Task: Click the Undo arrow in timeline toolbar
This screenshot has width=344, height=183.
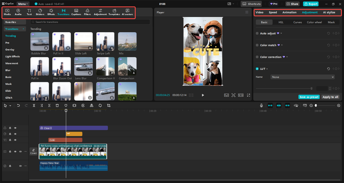Action: pyautogui.click(x=18, y=106)
